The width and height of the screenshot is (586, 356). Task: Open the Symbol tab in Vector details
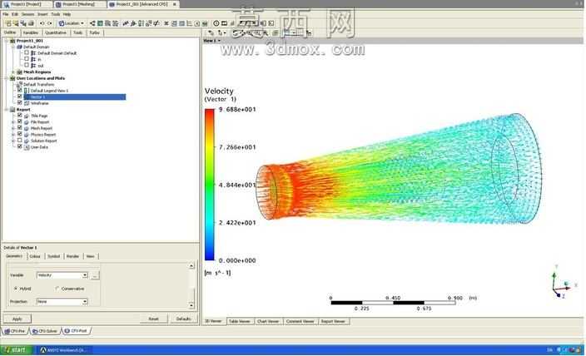pos(53,256)
